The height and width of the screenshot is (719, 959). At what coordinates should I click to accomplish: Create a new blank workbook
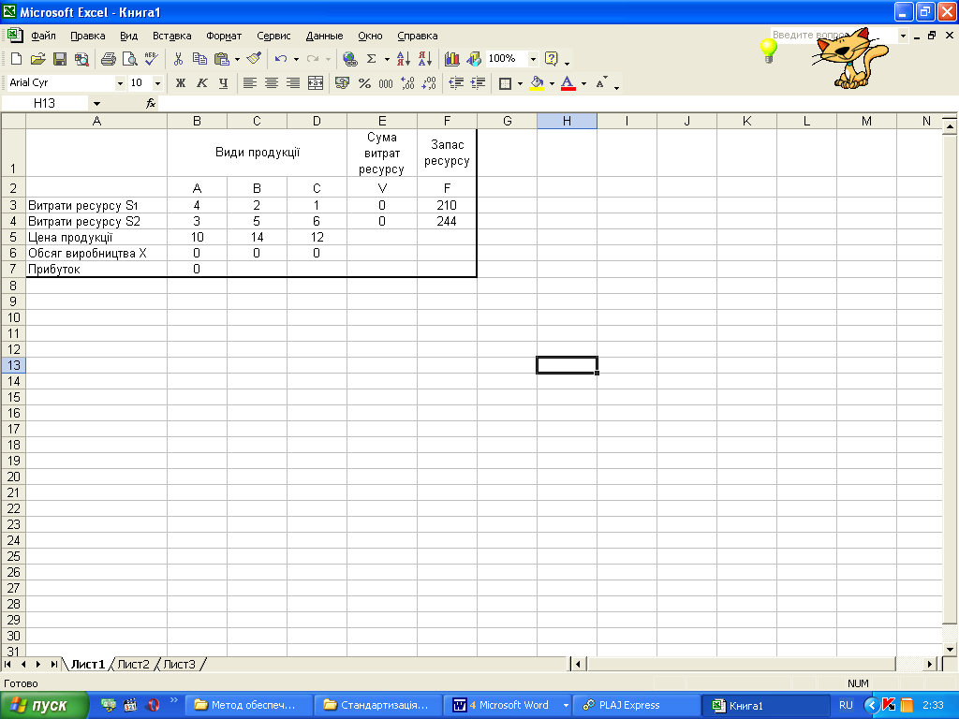(x=17, y=59)
